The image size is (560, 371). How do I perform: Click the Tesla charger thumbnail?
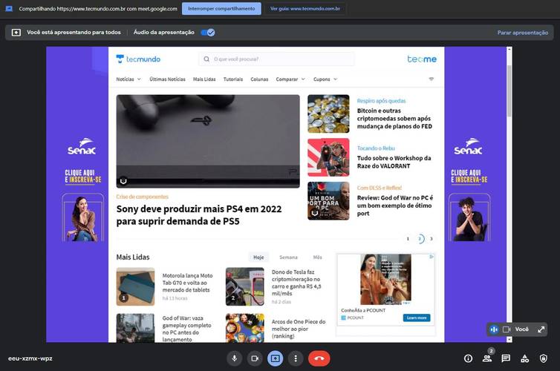click(x=245, y=287)
